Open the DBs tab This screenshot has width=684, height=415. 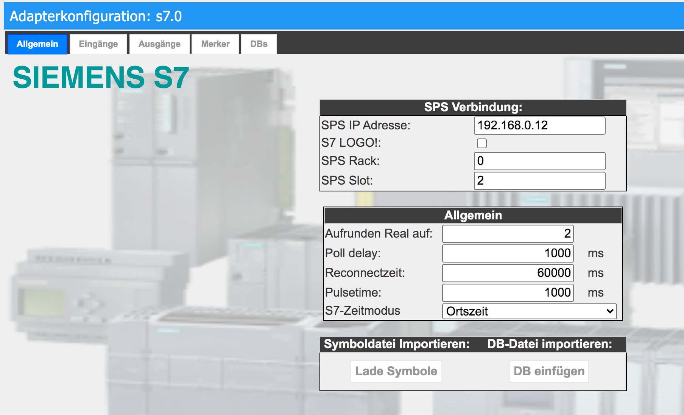coord(259,44)
